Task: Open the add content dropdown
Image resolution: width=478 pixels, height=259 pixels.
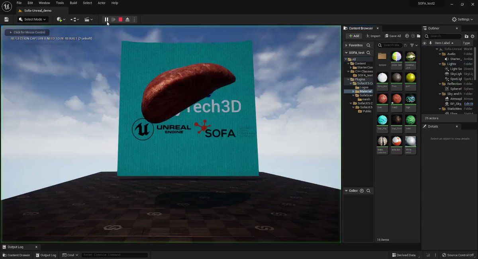Action: [61, 19]
